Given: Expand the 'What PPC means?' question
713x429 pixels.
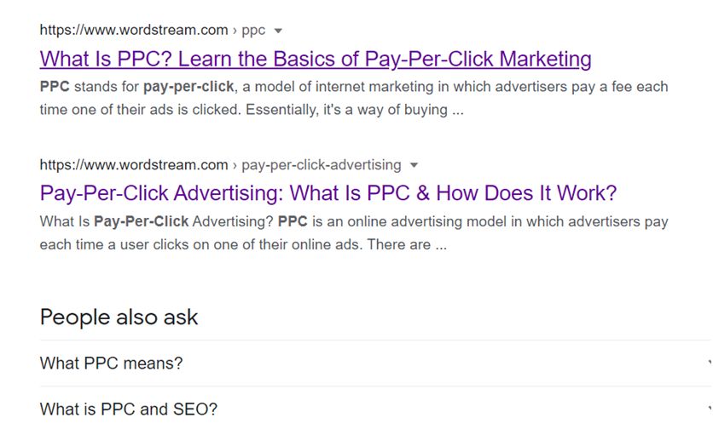Looking at the screenshot, I should coord(112,363).
